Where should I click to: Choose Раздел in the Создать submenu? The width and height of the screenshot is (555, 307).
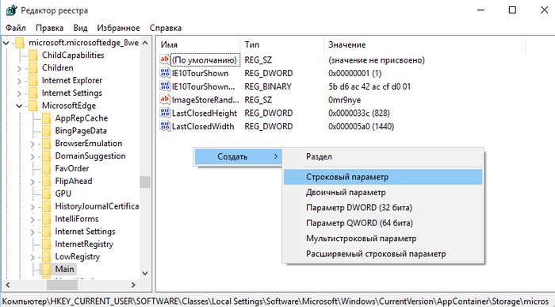click(383, 156)
